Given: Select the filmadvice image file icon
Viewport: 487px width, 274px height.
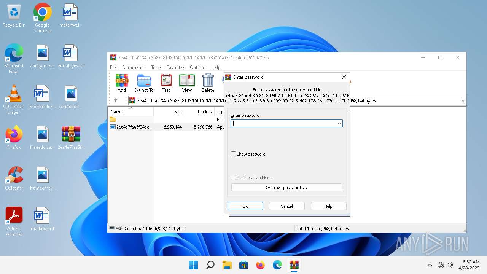Looking at the screenshot, I should pyautogui.click(x=42, y=138).
